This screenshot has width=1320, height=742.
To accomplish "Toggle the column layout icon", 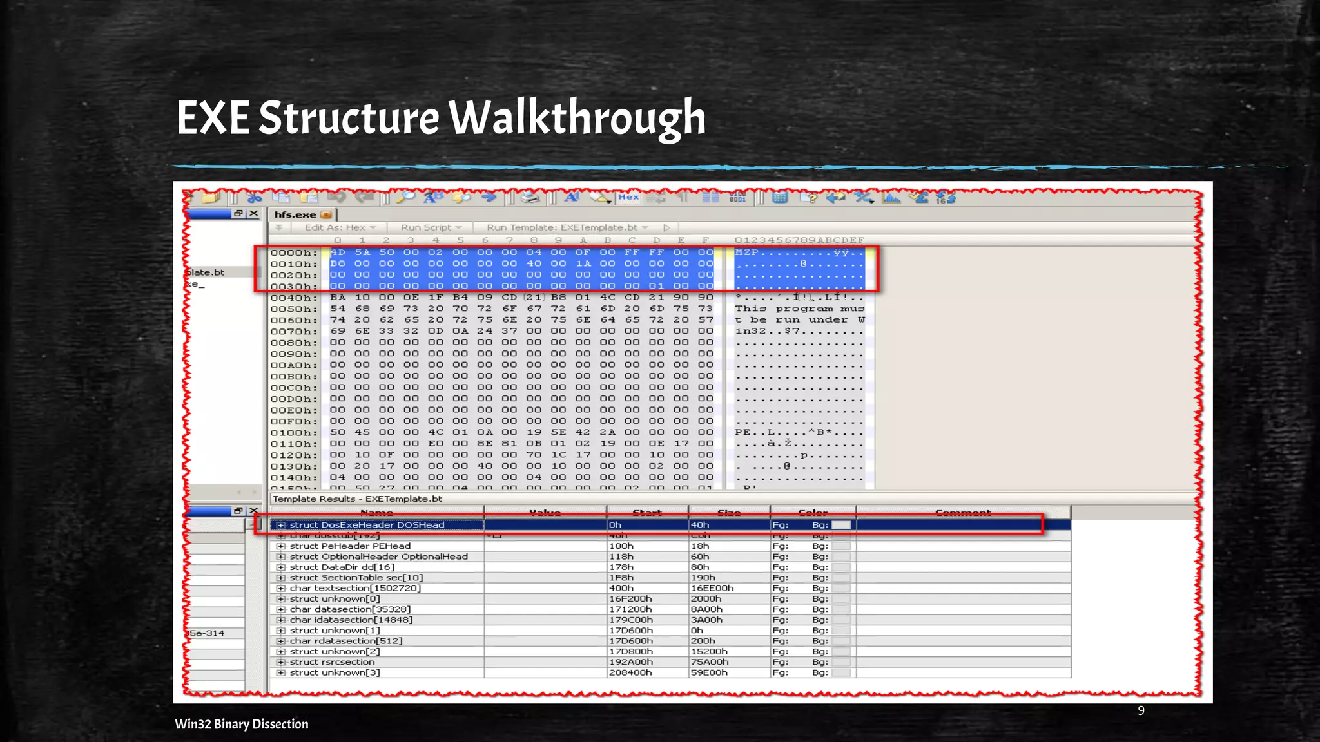I will [x=710, y=197].
